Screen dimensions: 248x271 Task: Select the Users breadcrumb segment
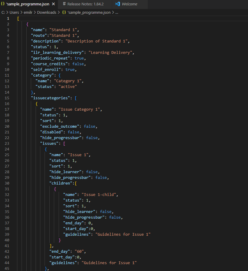pos(14,13)
